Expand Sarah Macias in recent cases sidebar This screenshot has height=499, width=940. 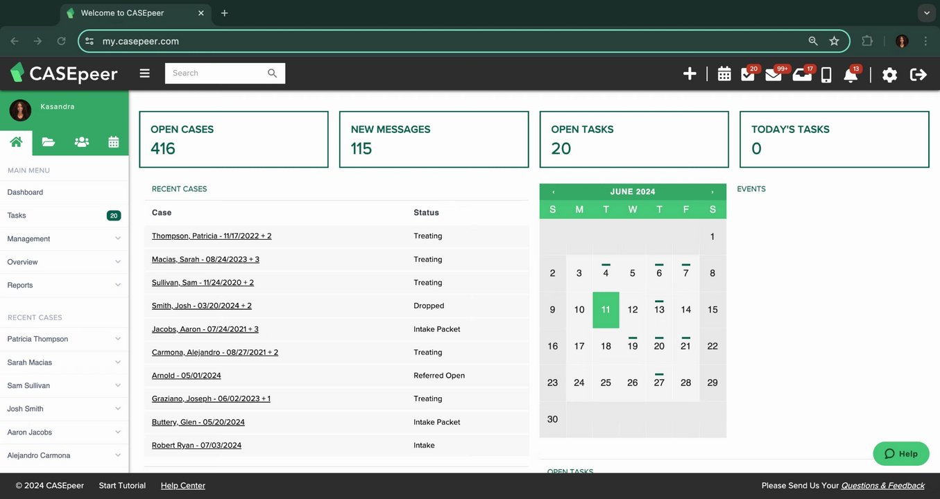pos(64,362)
